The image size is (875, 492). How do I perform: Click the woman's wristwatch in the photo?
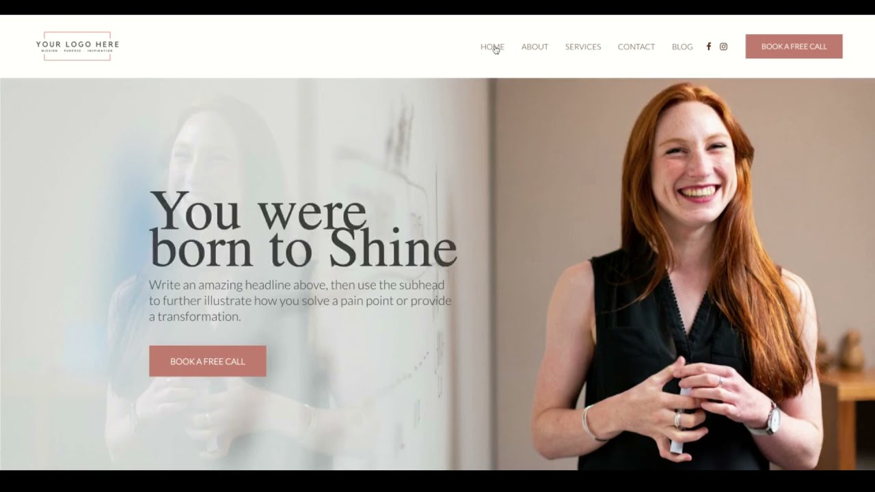point(766,420)
